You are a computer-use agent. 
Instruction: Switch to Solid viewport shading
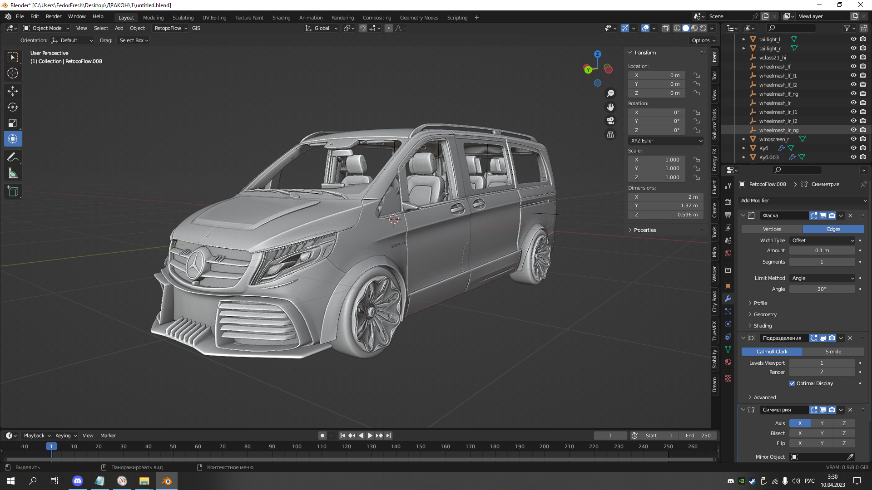(x=686, y=28)
